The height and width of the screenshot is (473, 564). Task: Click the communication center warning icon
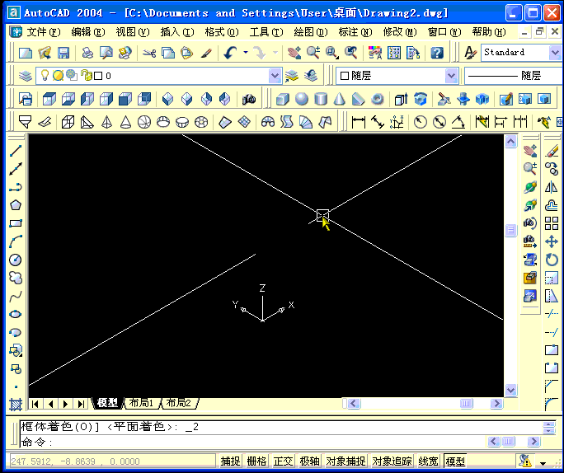point(524,461)
